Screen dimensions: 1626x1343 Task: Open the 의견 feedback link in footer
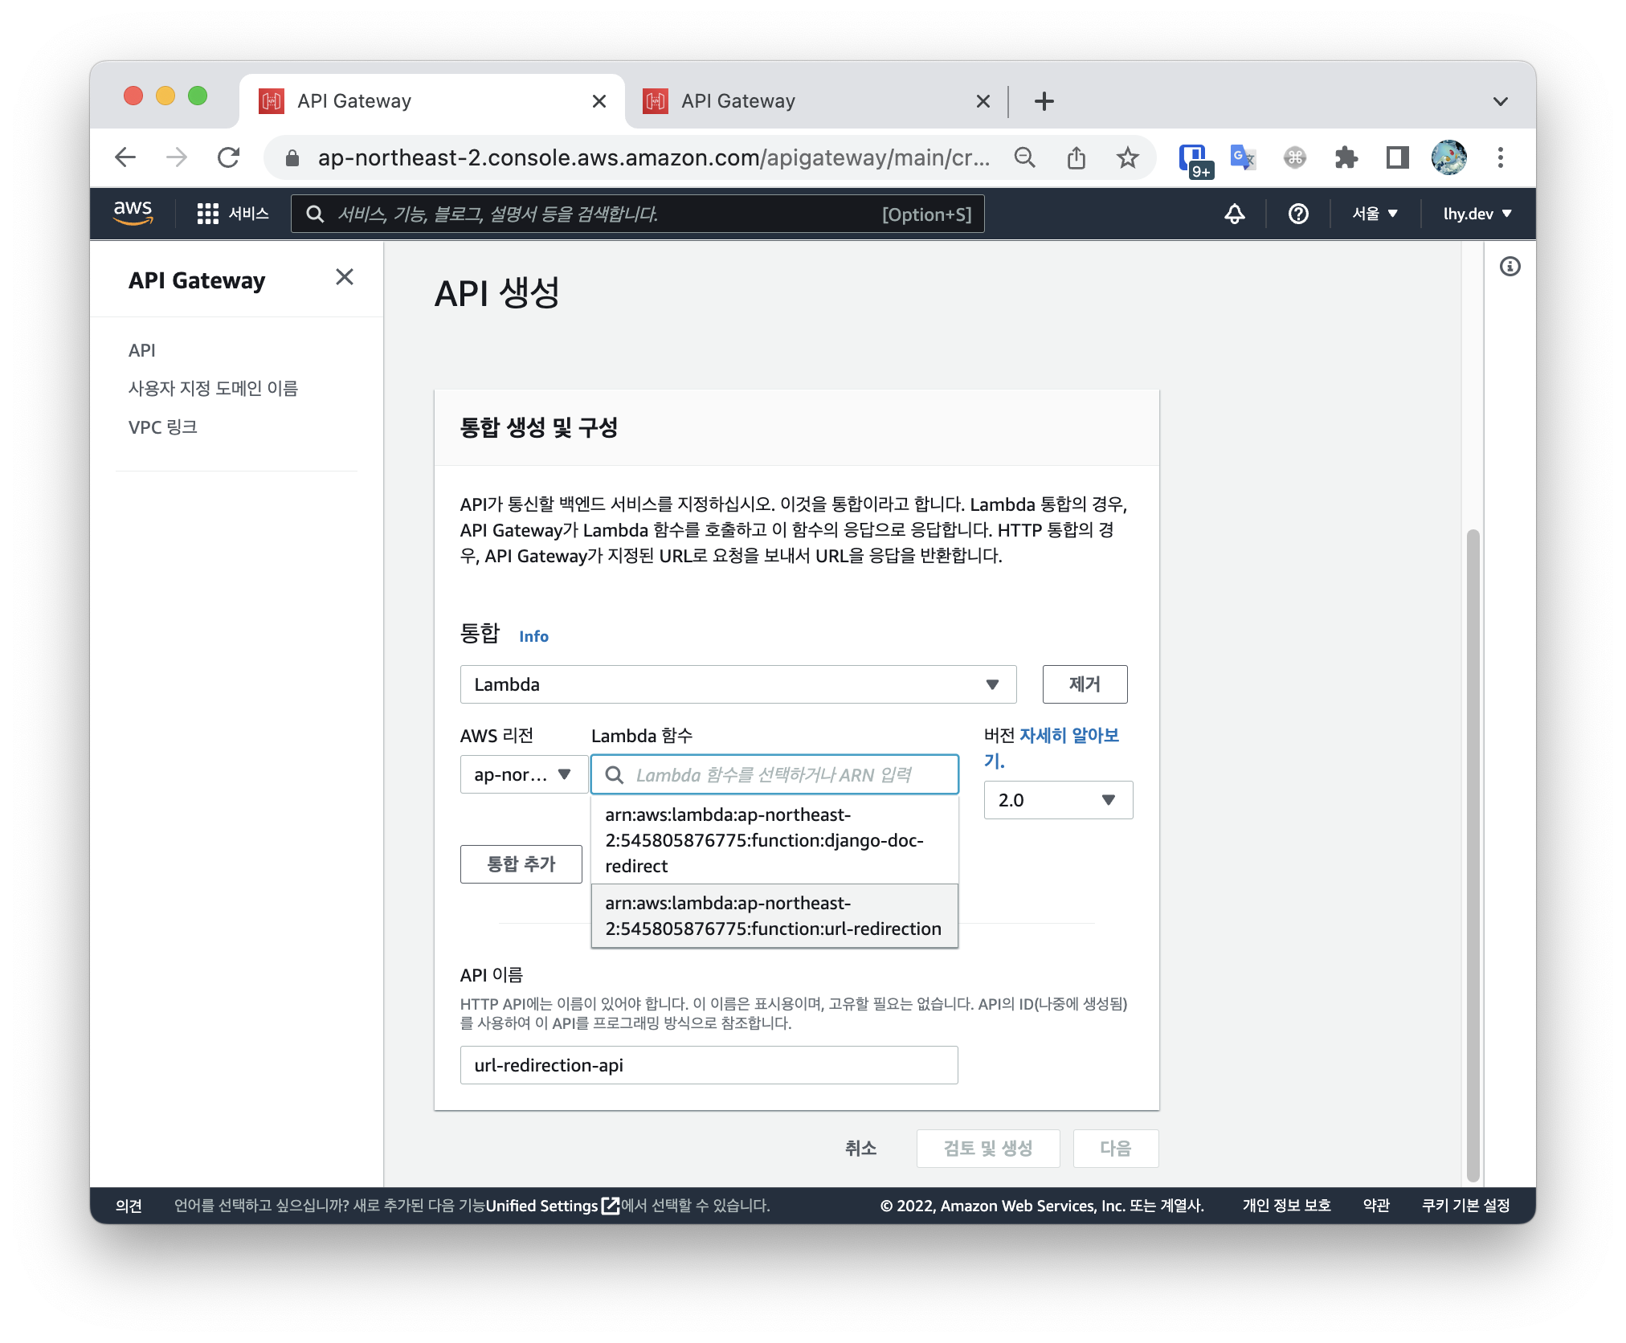pyautogui.click(x=129, y=1206)
